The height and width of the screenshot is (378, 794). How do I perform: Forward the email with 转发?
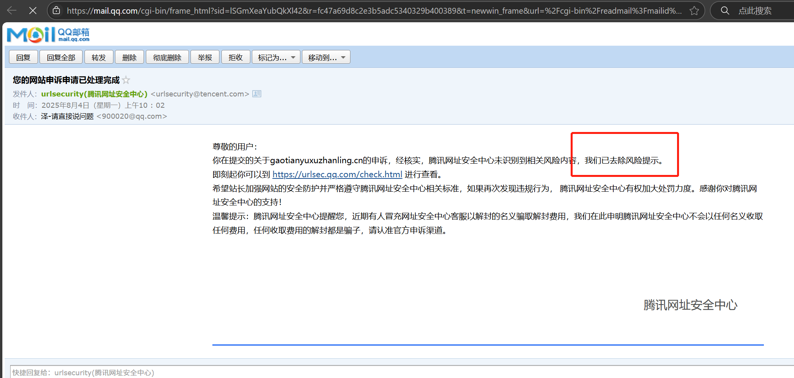[99, 57]
